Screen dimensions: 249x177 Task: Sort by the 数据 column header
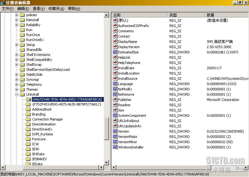click(x=227, y=15)
